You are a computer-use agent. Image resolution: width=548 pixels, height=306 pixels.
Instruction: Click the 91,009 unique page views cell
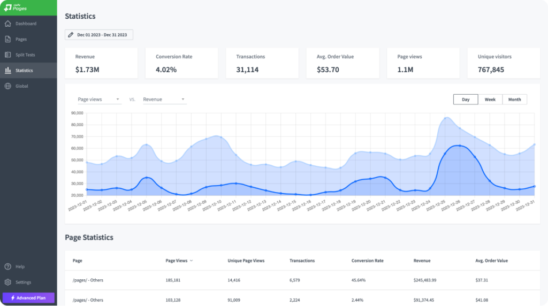(x=234, y=300)
